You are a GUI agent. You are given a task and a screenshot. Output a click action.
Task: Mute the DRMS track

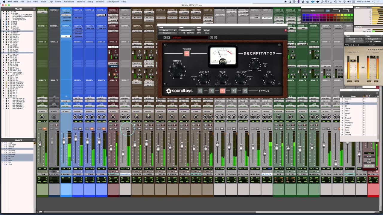[80, 129]
